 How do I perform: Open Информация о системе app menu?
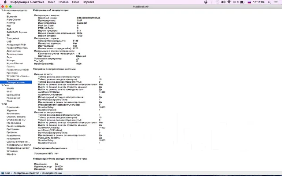click(x=27, y=2)
